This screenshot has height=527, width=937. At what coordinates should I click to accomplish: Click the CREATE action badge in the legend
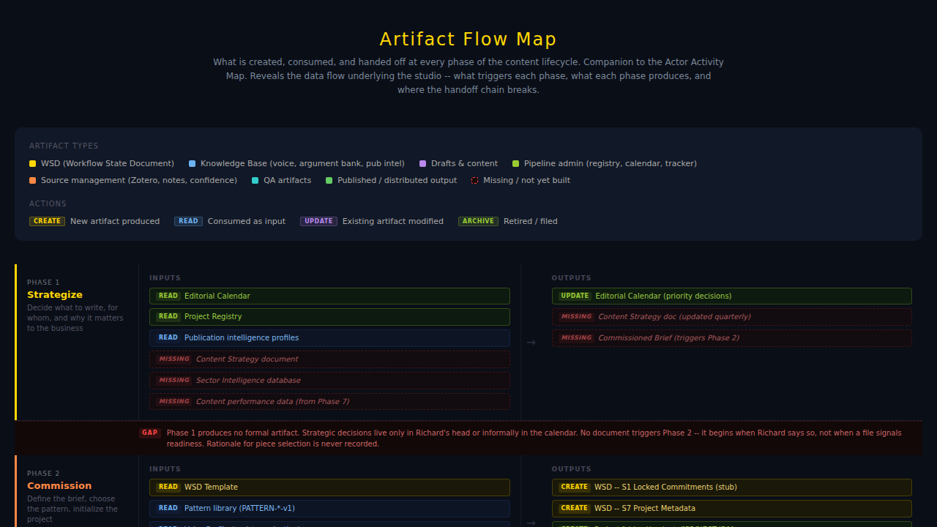tap(47, 221)
